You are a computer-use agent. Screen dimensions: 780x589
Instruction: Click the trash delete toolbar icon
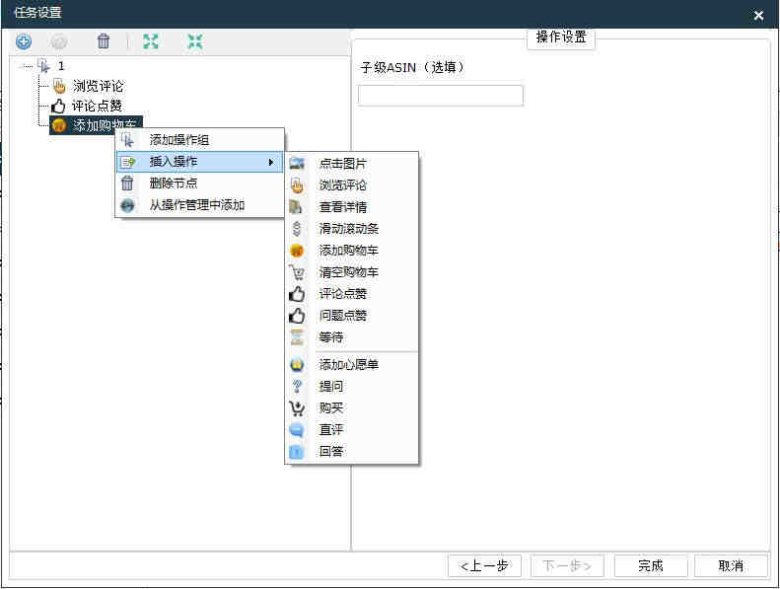coord(104,40)
